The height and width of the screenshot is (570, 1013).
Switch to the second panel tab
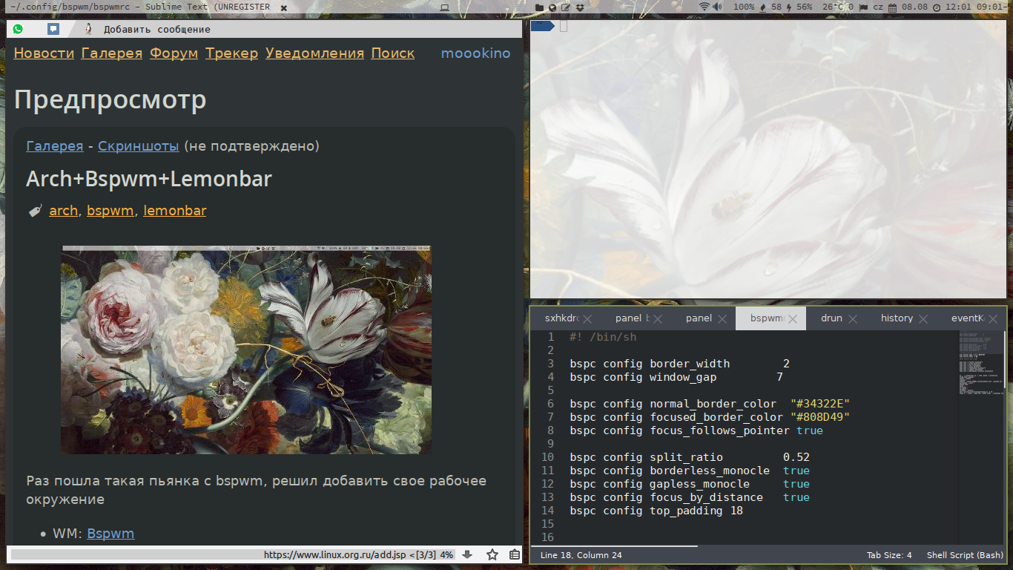[699, 318]
